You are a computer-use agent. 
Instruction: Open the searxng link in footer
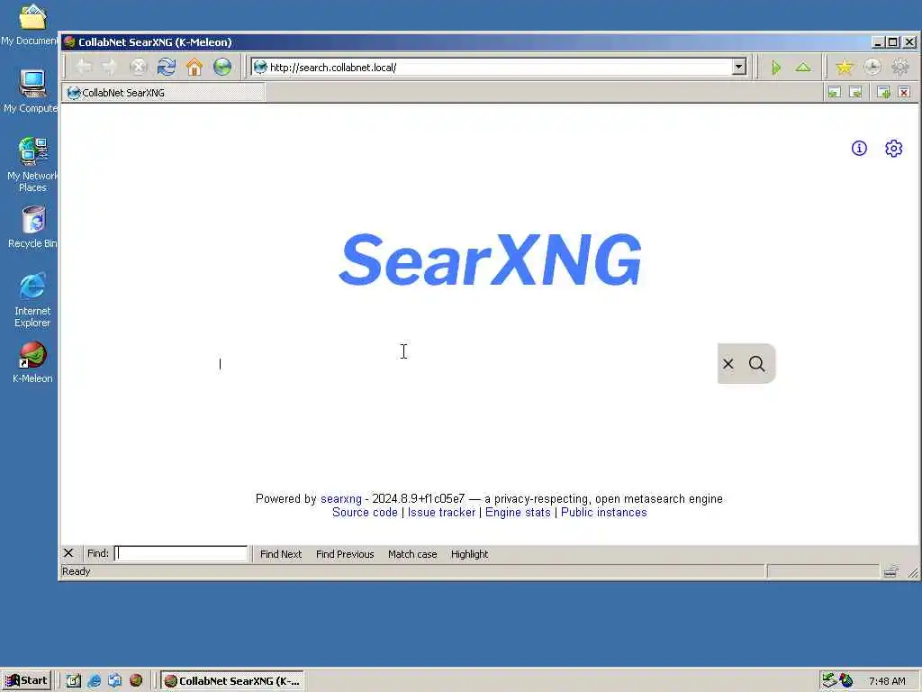click(x=341, y=499)
